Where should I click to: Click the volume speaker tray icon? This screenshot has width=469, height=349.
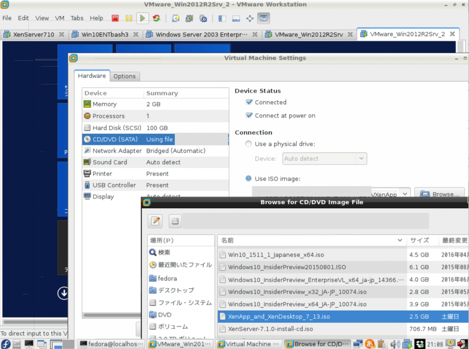click(395, 344)
